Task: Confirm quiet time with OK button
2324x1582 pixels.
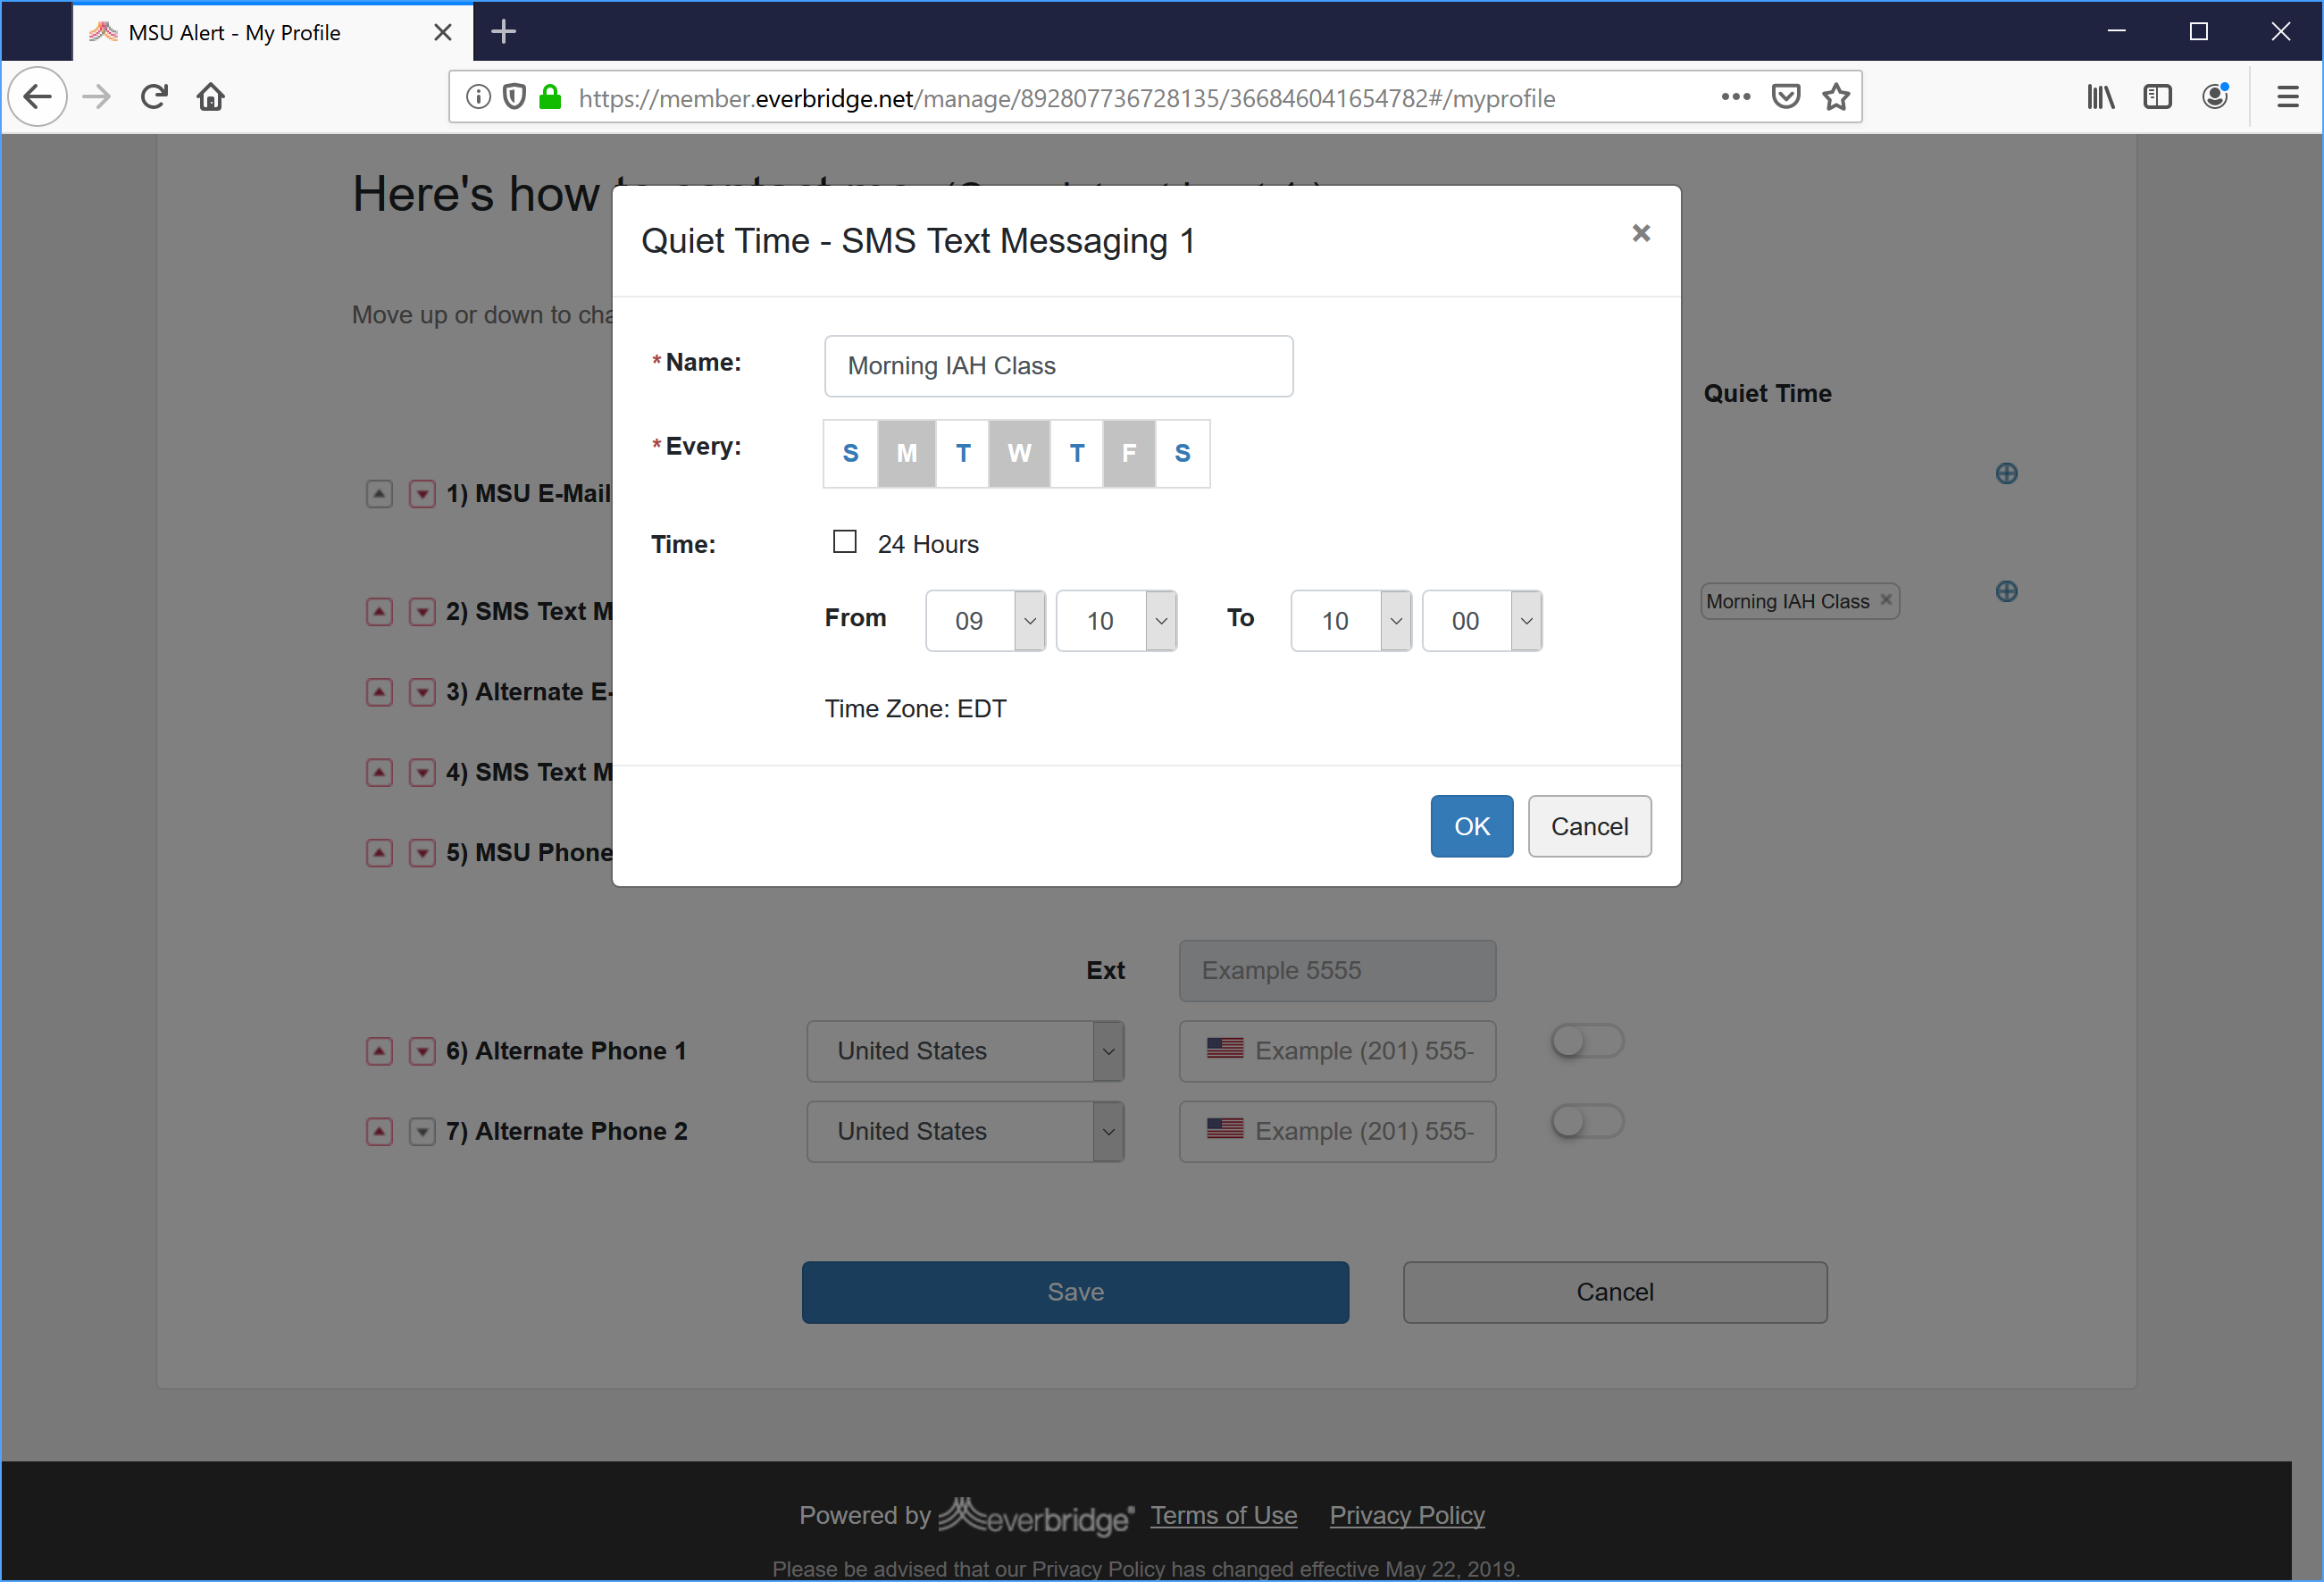Action: 1471,826
